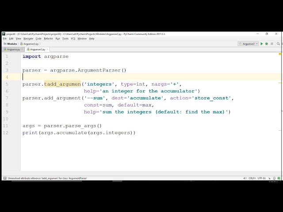283x212 pixels.
Task: Start debugging with the green bug icon
Action: [267, 44]
